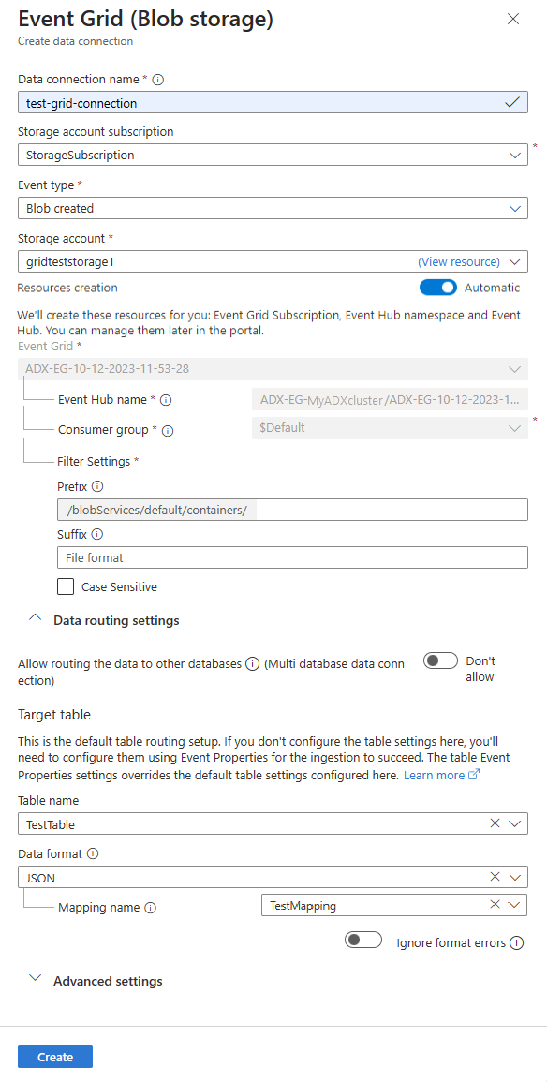The image size is (547, 1082).
Task: Clear the TestTable selection with the X icon
Action: (495, 823)
